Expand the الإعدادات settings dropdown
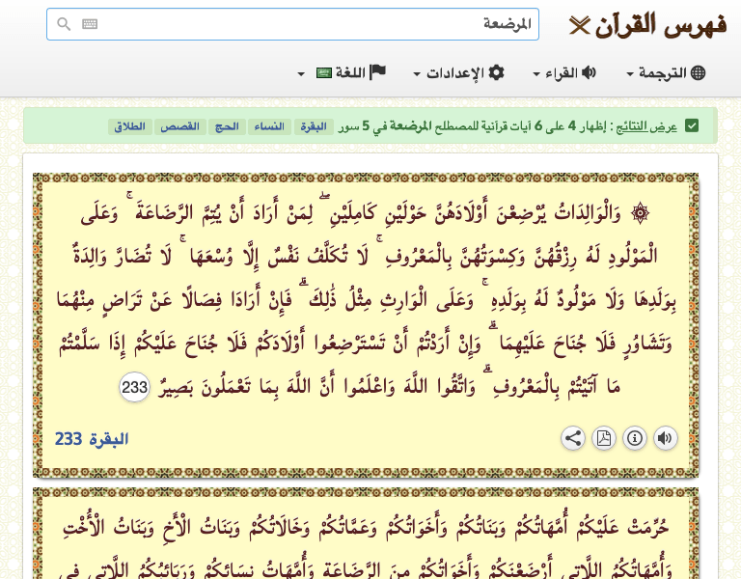Viewport: 741px width, 579px height. coord(459,72)
